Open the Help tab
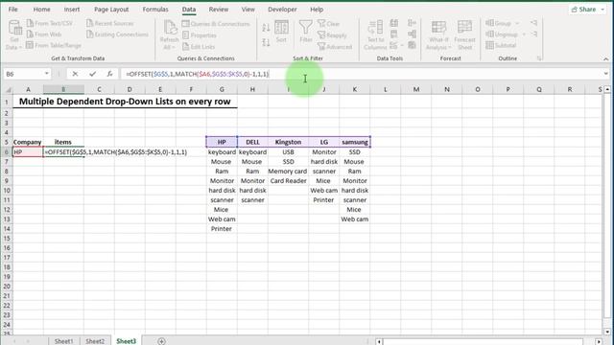The height and width of the screenshot is (345, 614). pos(317,9)
